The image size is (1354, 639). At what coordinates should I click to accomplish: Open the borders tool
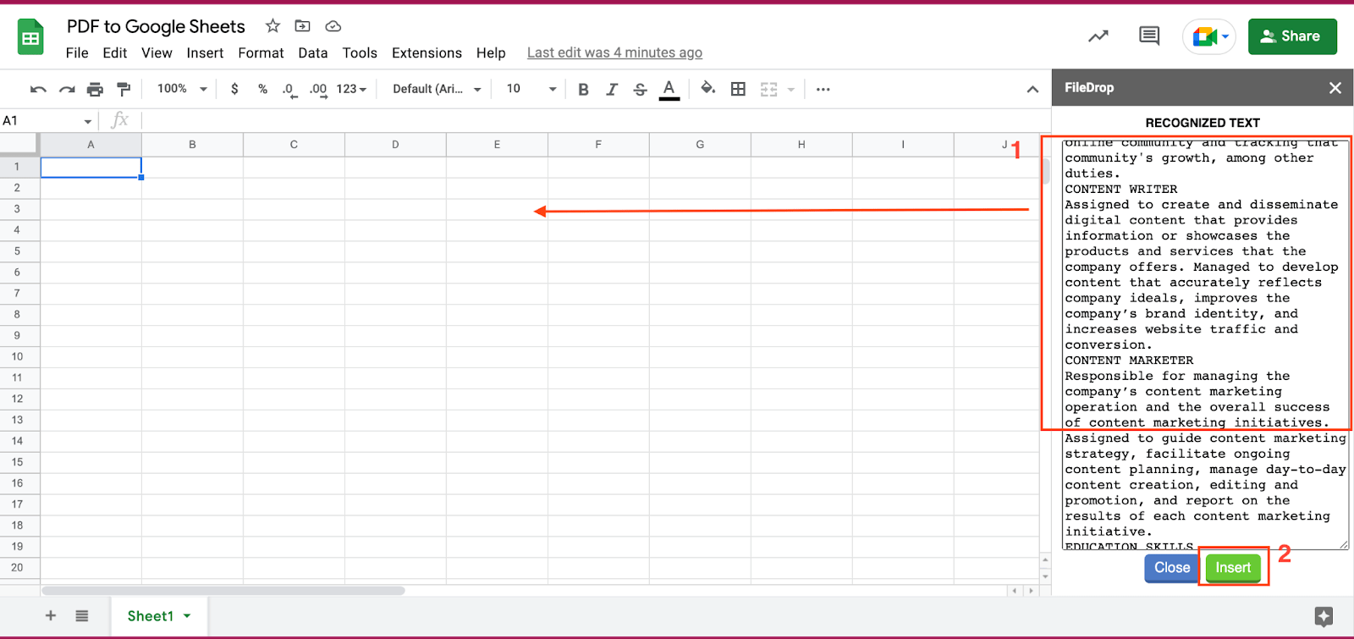[x=738, y=89]
